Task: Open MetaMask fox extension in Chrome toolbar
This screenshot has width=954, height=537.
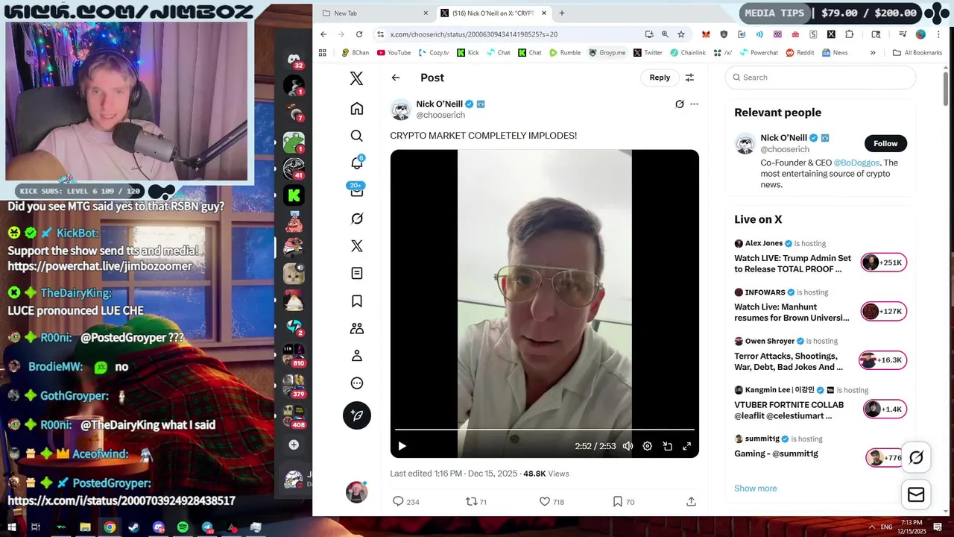Action: 706,34
